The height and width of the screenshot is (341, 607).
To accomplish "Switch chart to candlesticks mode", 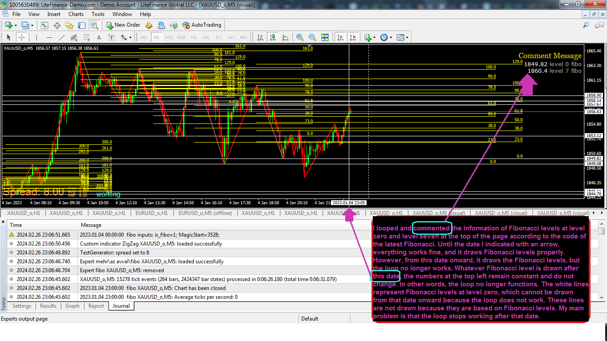I will point(273,37).
